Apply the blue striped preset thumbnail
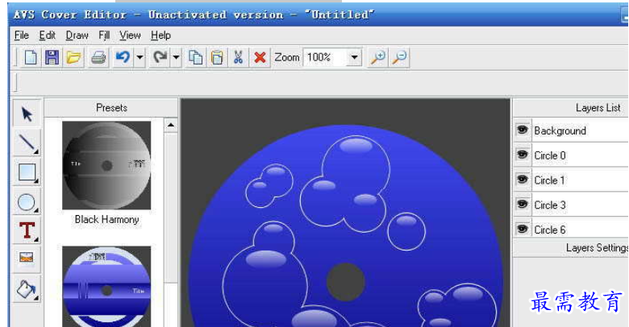 pyautogui.click(x=106, y=287)
